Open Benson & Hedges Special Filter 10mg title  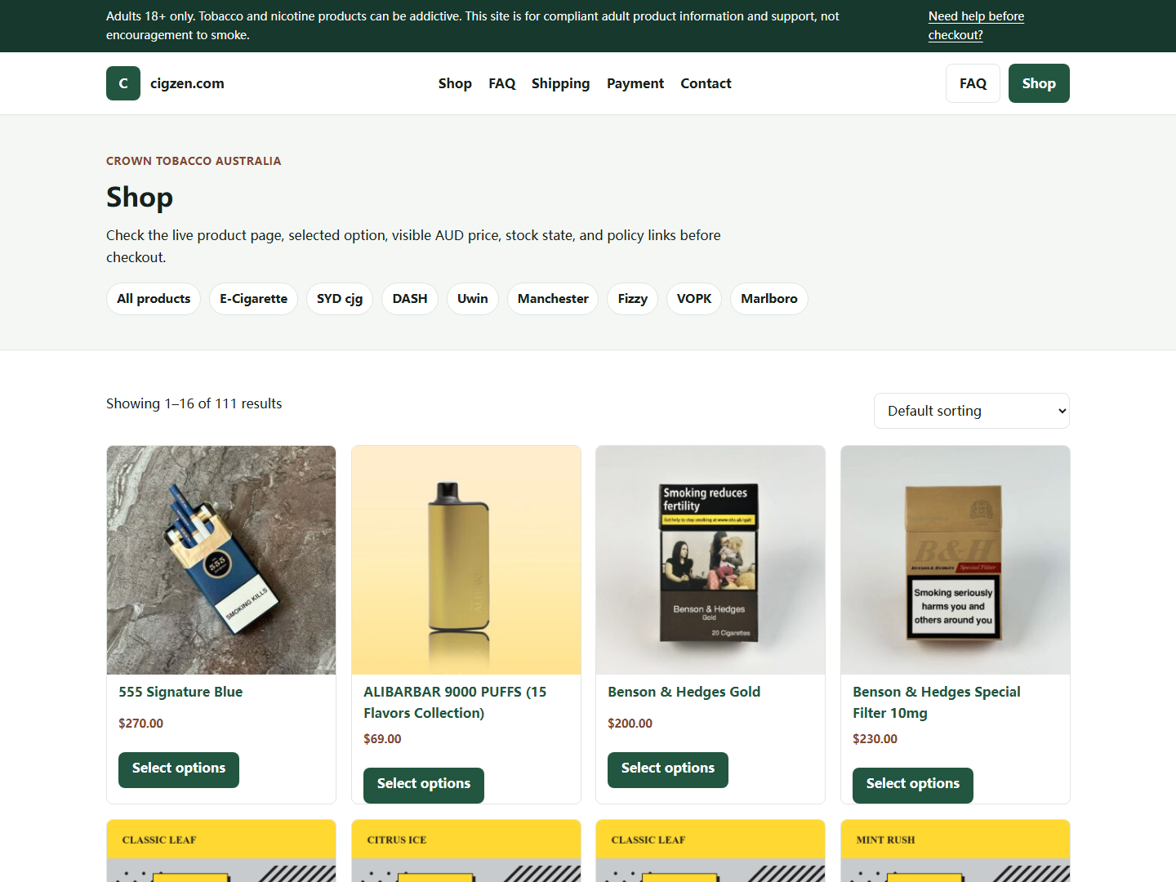coord(937,702)
